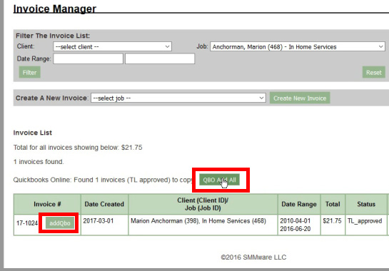Click the Date Created column header
Image resolution: width=389 pixels, height=271 pixels.
[104, 204]
